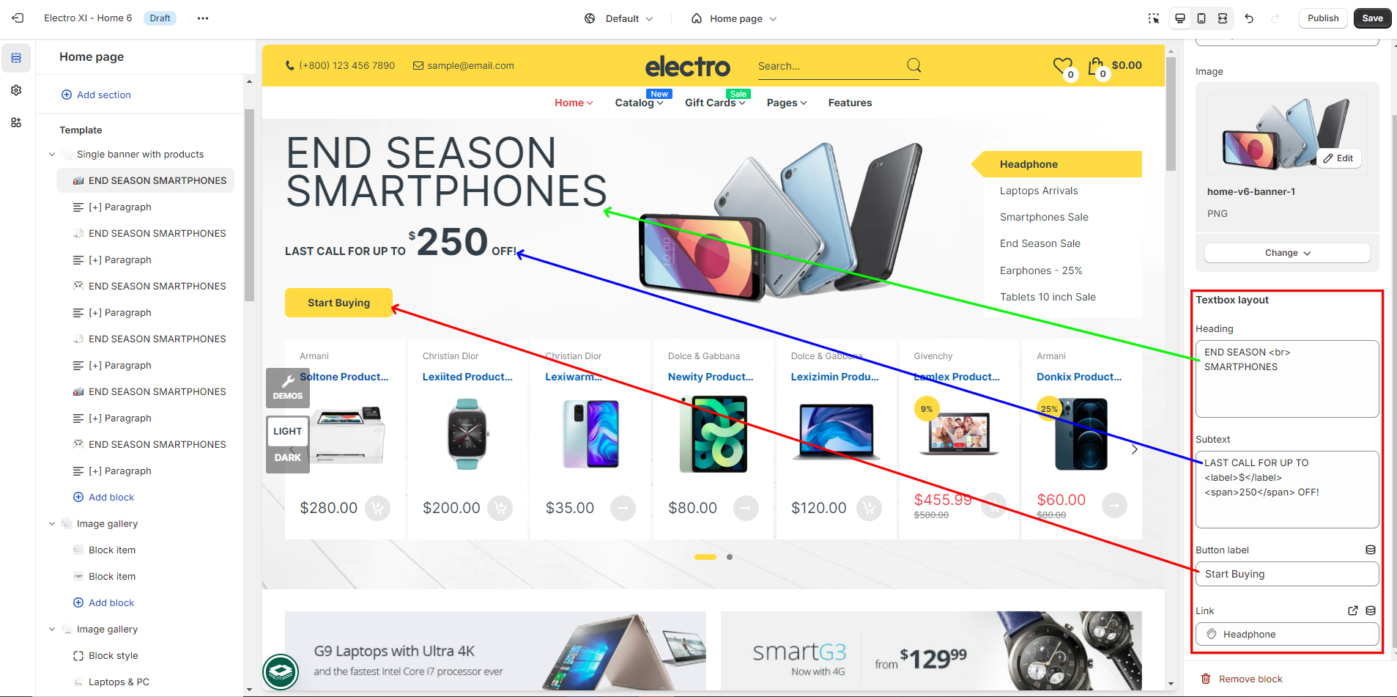This screenshot has height=697, width=1397.
Task: Open the three-dots more actions menu
Action: [x=203, y=18]
